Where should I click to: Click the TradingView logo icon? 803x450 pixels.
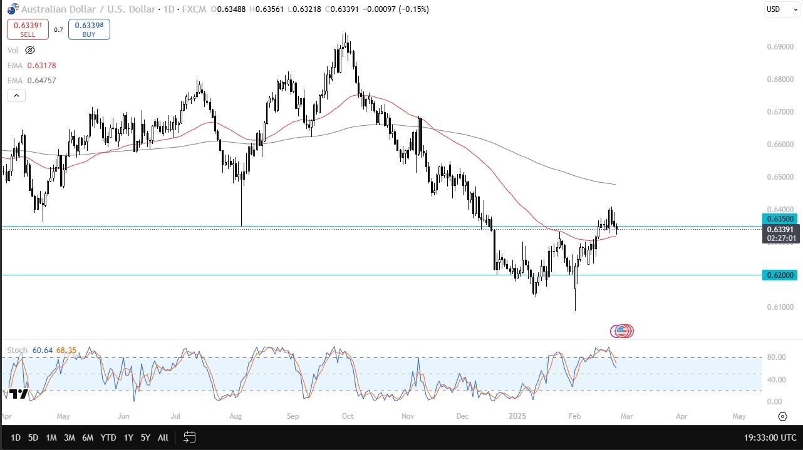(19, 394)
